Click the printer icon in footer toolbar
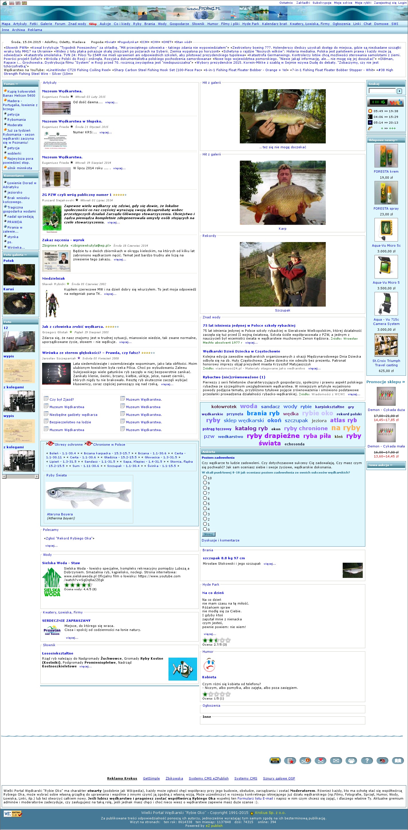Viewport: 408px width, 830px height. point(351,760)
